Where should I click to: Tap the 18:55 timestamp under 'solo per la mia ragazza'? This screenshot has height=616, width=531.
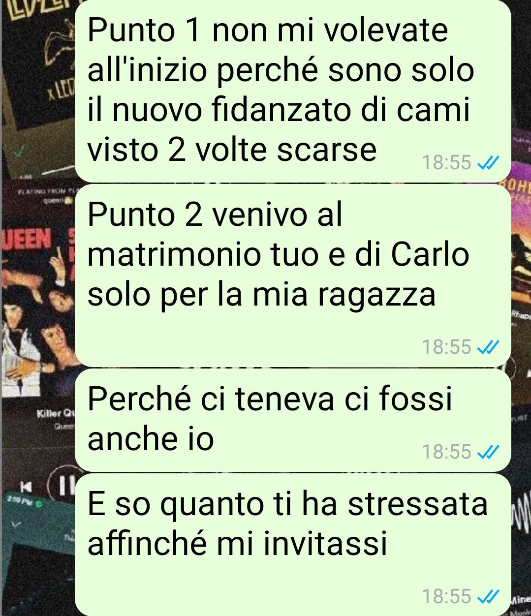coord(447,347)
